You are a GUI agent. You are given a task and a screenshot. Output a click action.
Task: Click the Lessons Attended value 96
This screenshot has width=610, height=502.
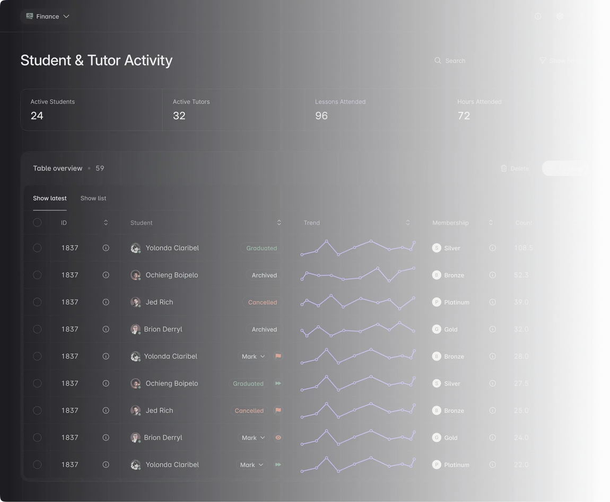pyautogui.click(x=321, y=116)
